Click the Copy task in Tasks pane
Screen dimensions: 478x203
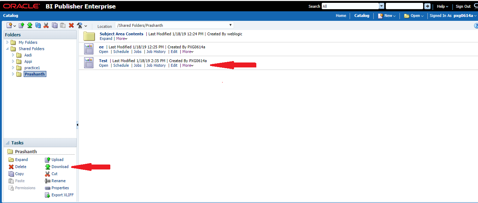(16, 174)
